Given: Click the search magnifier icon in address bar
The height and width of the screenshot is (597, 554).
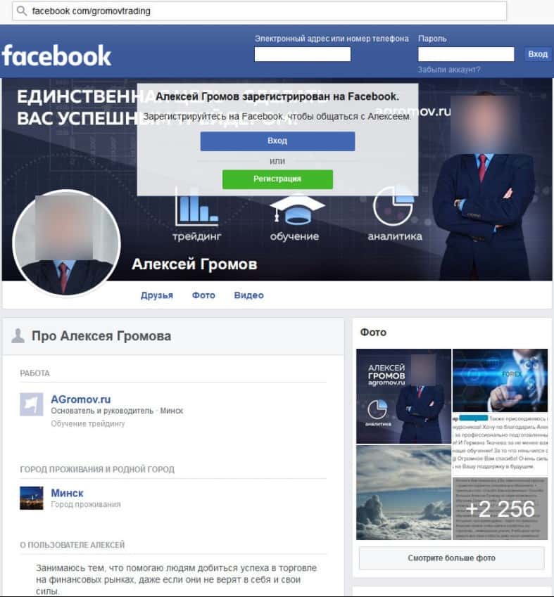Looking at the screenshot, I should tap(22, 11).
